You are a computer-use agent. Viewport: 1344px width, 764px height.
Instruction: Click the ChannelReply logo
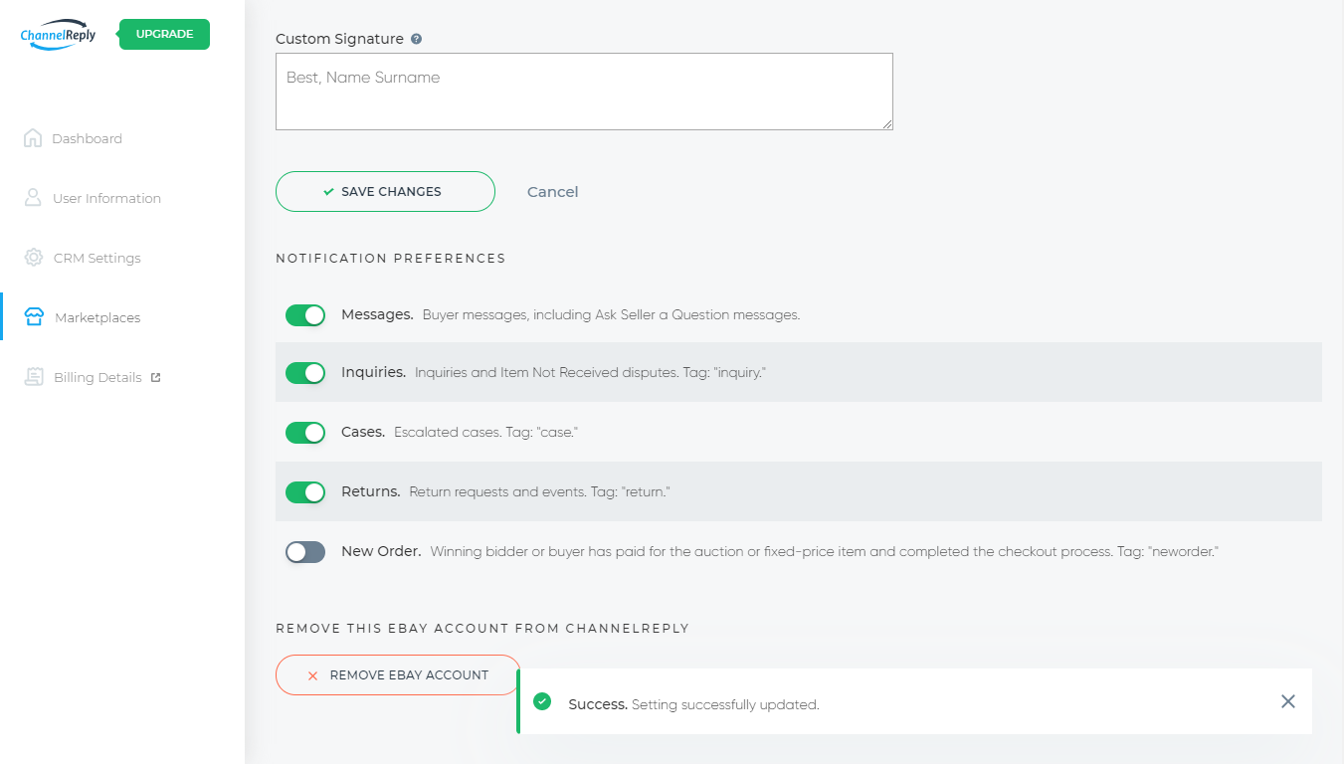click(x=58, y=34)
